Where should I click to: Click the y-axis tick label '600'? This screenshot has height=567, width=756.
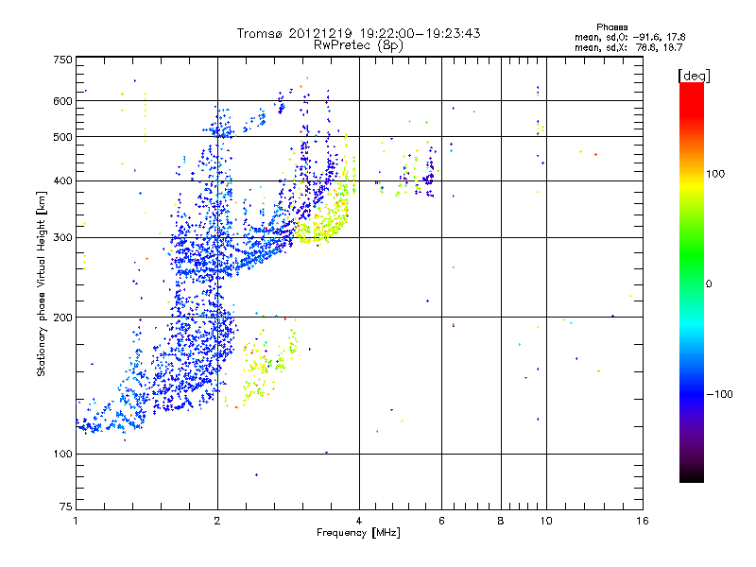62,101
